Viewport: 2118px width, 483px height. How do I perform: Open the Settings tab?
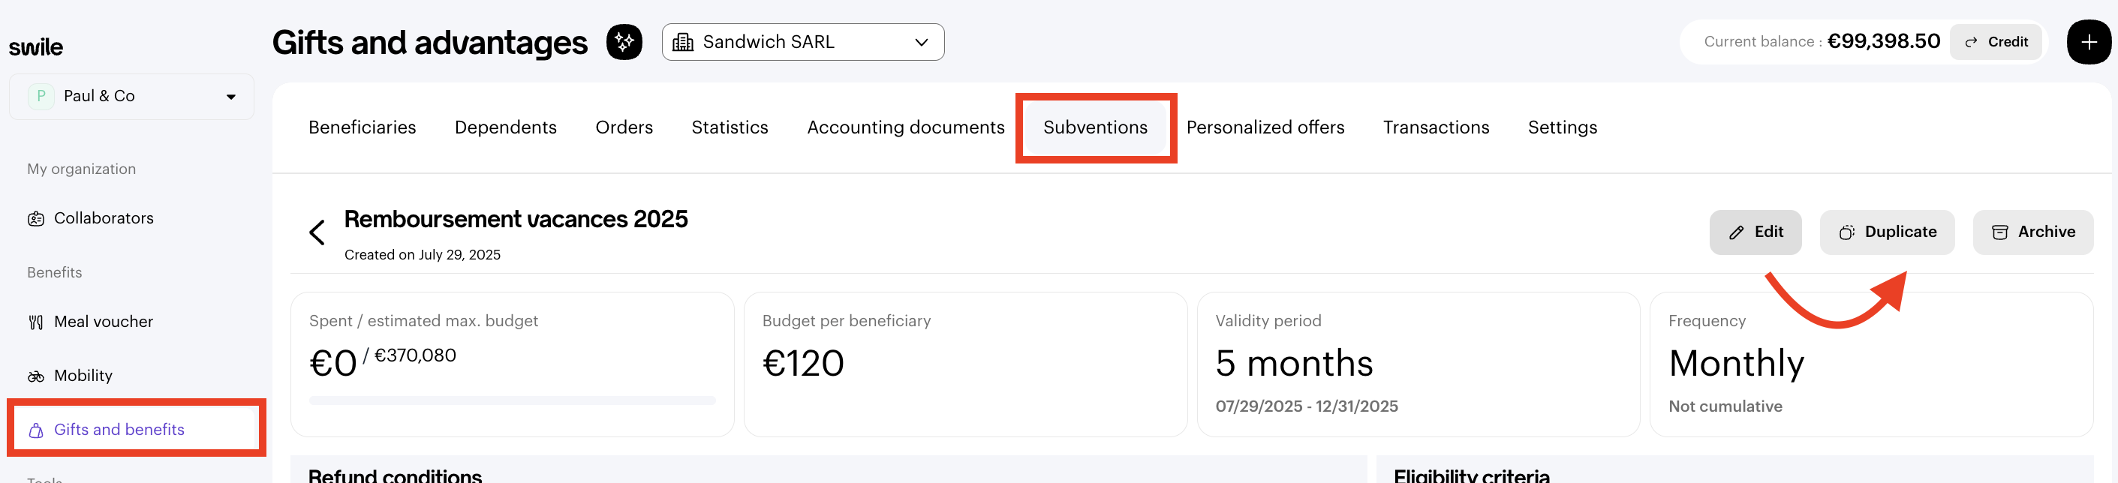pos(1561,127)
